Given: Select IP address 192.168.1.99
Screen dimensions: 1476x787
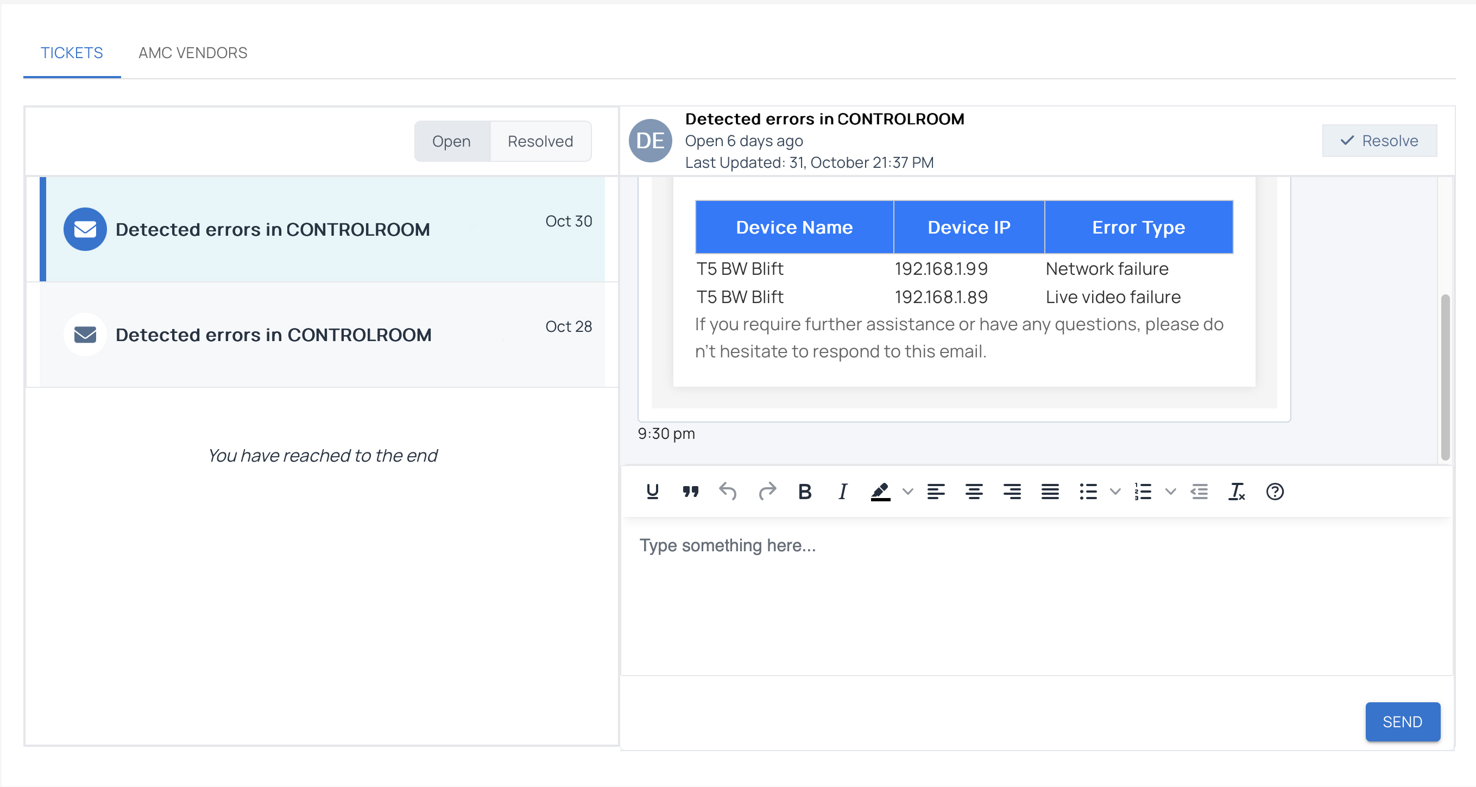Looking at the screenshot, I should coord(942,268).
